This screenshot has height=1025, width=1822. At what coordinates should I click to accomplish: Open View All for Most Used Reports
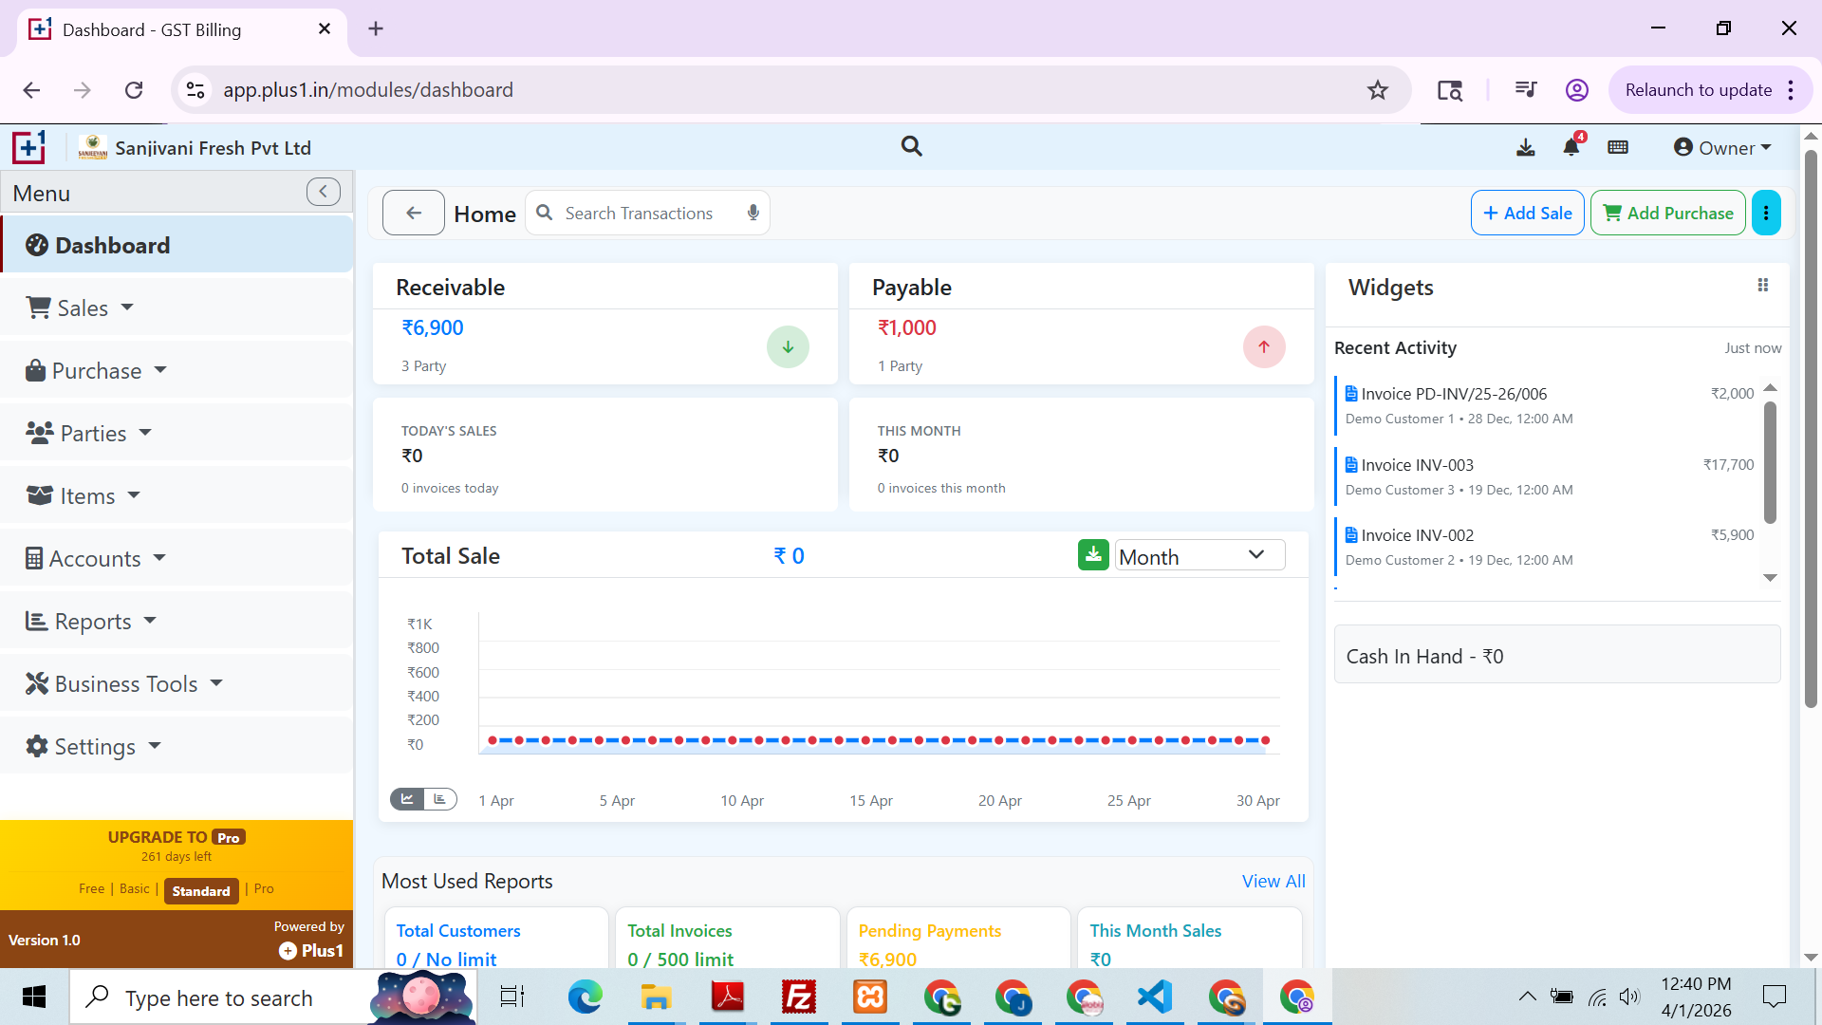tap(1274, 881)
